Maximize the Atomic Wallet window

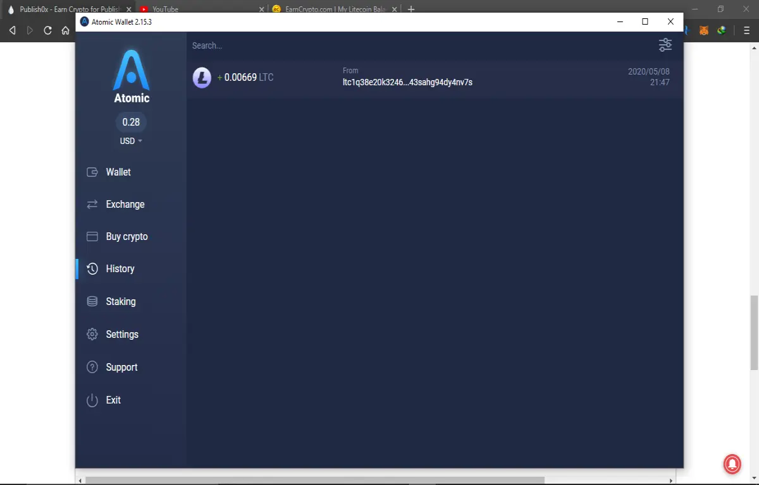[x=645, y=21]
